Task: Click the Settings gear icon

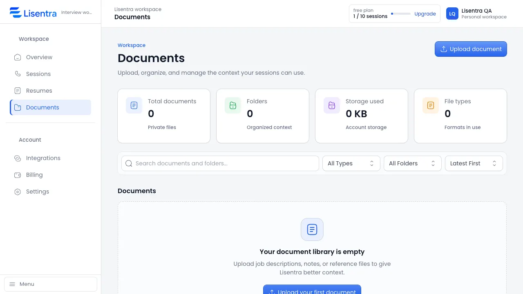Action: 18,192
